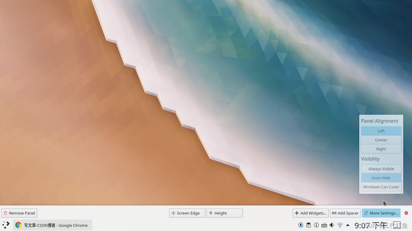Click the resize icon on Height button
Viewport: 412px width, 231px height.
click(211, 213)
